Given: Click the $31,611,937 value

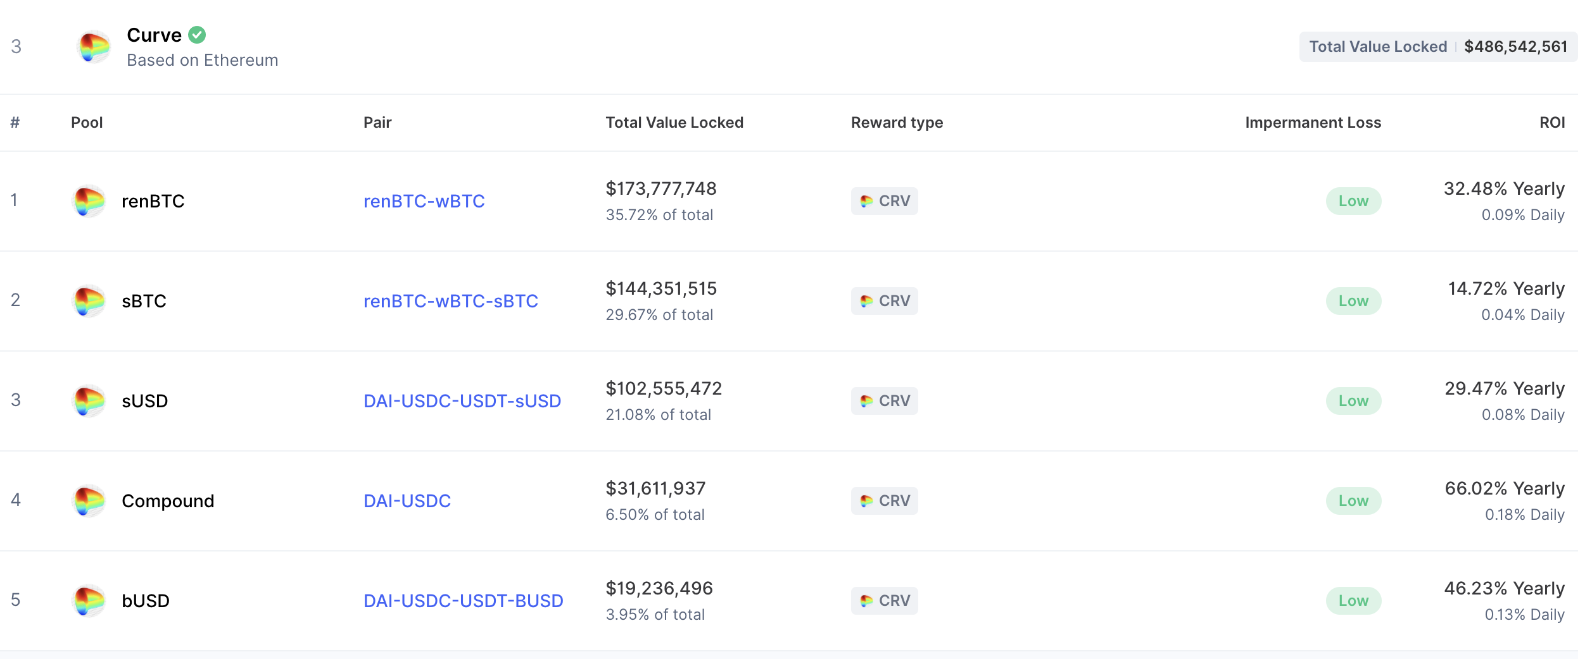Looking at the screenshot, I should point(655,488).
